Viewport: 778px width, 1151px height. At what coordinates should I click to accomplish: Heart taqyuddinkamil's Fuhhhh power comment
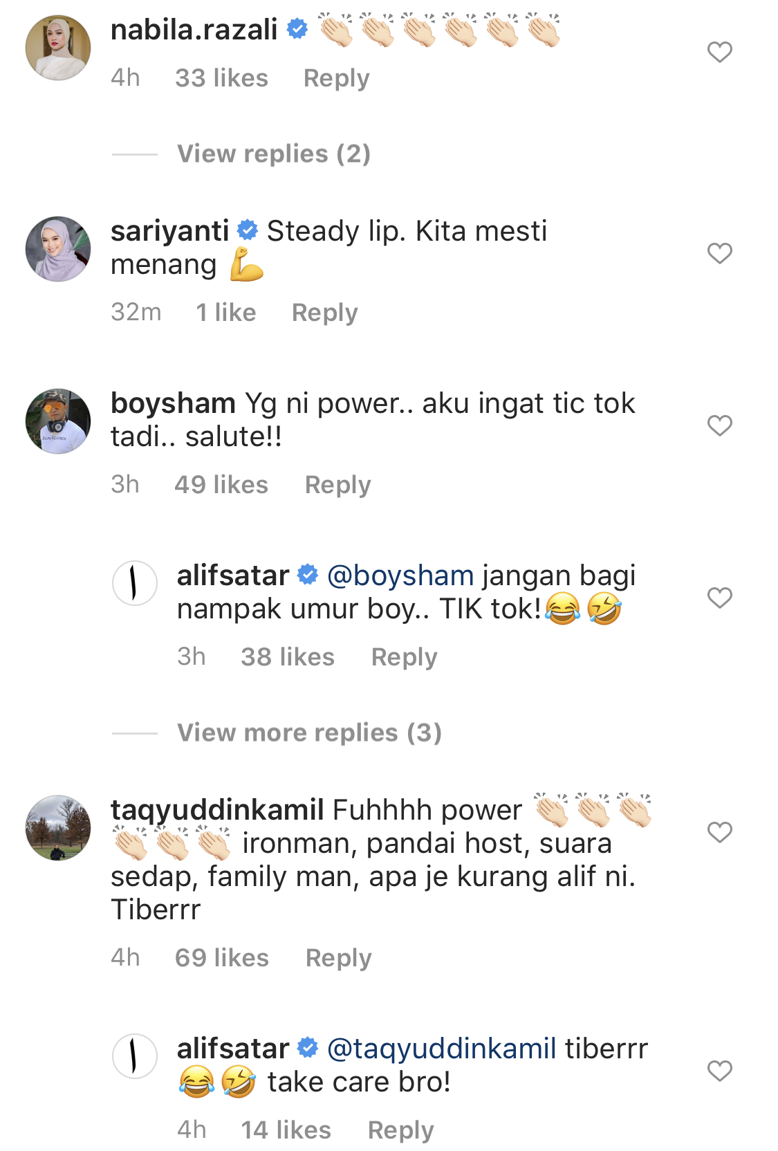(x=719, y=832)
